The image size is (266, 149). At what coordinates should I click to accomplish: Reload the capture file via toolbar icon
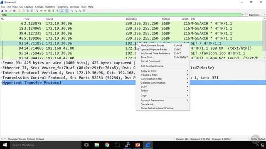pyautogui.click(x=32, y=11)
